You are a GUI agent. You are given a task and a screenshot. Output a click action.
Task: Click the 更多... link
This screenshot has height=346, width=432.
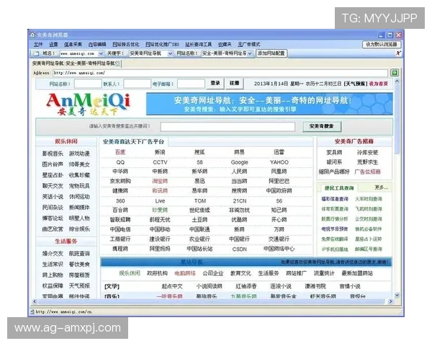coord(382,187)
